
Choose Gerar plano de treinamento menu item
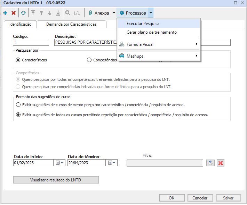coord(152,32)
